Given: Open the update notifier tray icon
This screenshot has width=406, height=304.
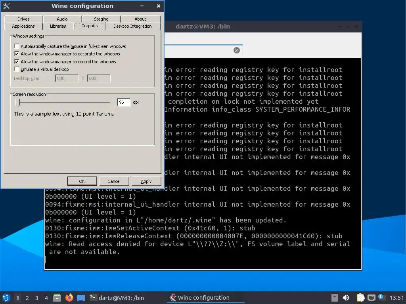Looking at the screenshot, I should (x=382, y=297).
